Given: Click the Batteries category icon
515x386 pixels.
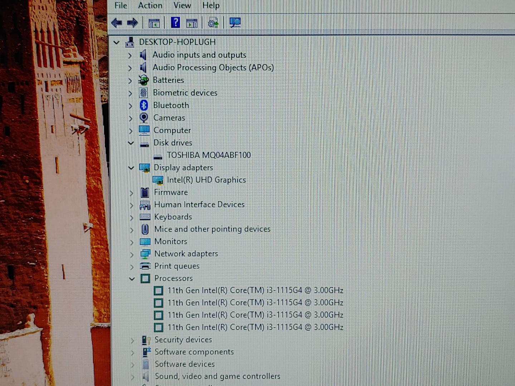Looking at the screenshot, I should (x=144, y=80).
